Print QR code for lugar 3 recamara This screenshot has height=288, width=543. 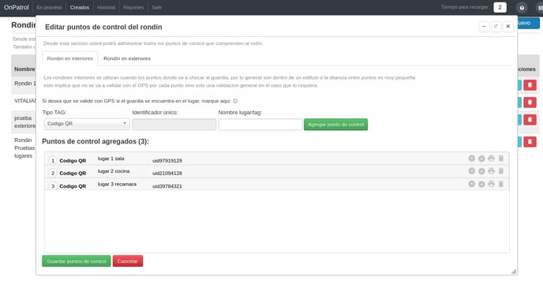tap(491, 184)
